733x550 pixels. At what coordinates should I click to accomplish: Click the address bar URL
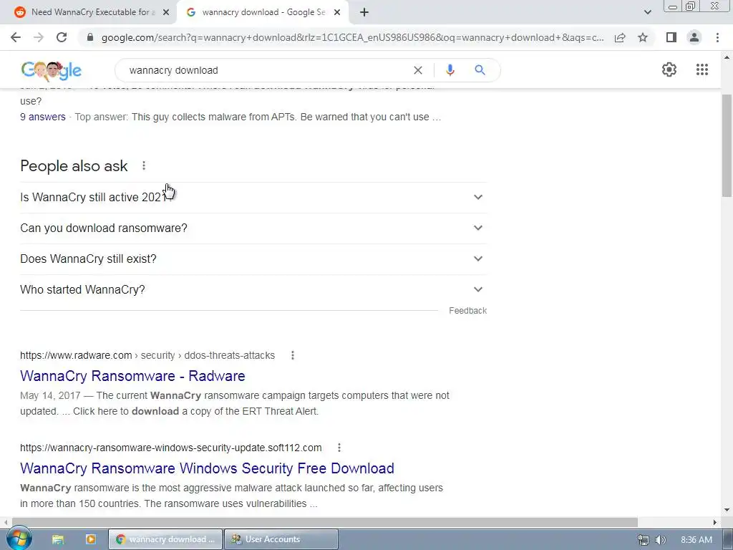[352, 37]
